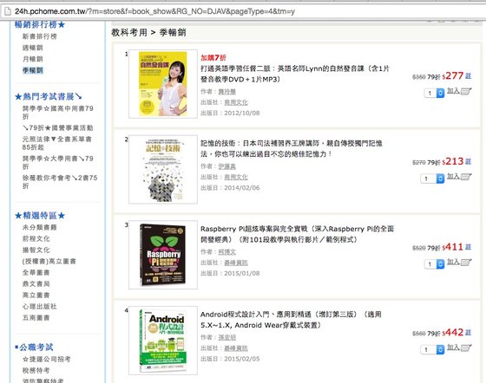Open the Raspberry Pi book cover image

click(x=163, y=255)
